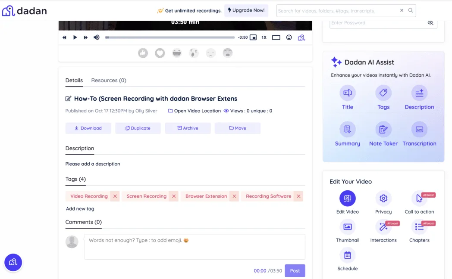Image resolution: width=452 pixels, height=279 pixels.
Task: Open the emoji picker in player controls
Action: pyautogui.click(x=289, y=37)
